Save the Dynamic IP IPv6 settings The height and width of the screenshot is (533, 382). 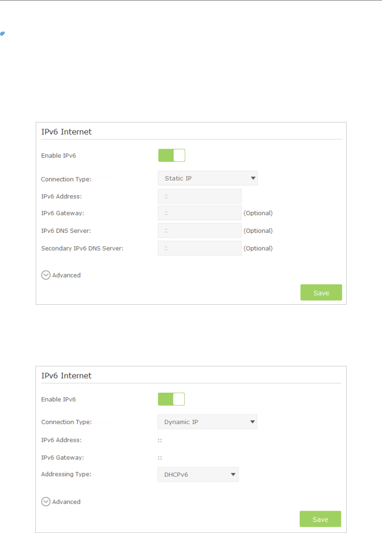(320, 519)
